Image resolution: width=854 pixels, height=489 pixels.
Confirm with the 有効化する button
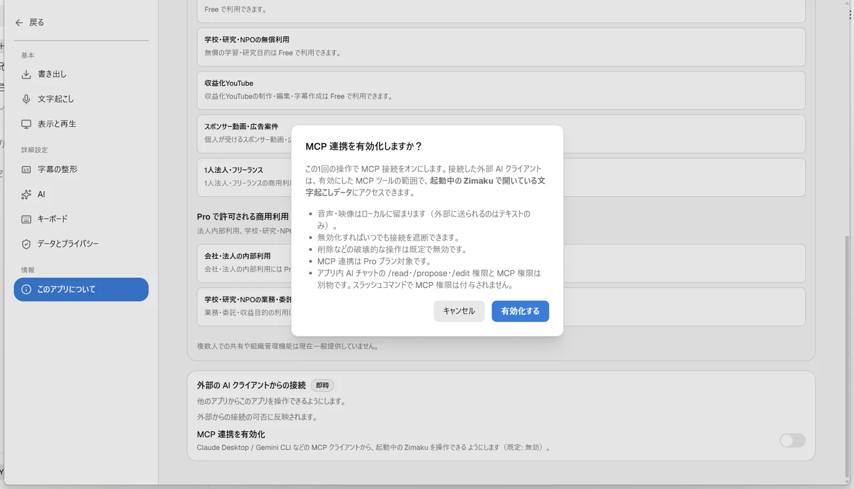520,311
